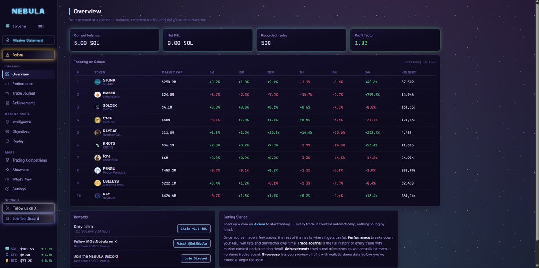This screenshot has height=268, width=539.
Task: Click PENGU's $453.2M market cap
Action: (170, 171)
